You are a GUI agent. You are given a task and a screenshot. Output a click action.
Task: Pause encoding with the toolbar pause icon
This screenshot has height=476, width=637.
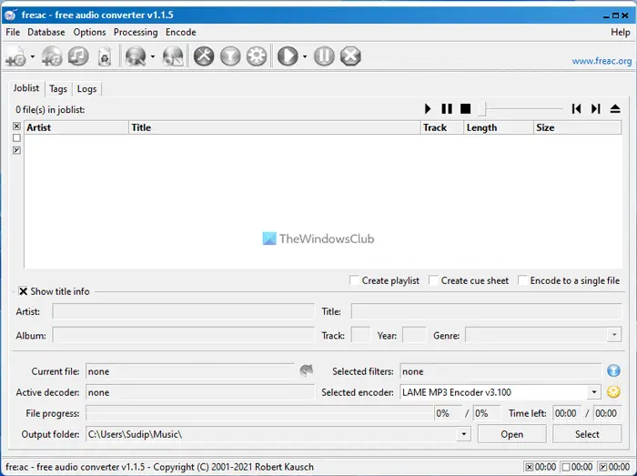click(x=324, y=56)
